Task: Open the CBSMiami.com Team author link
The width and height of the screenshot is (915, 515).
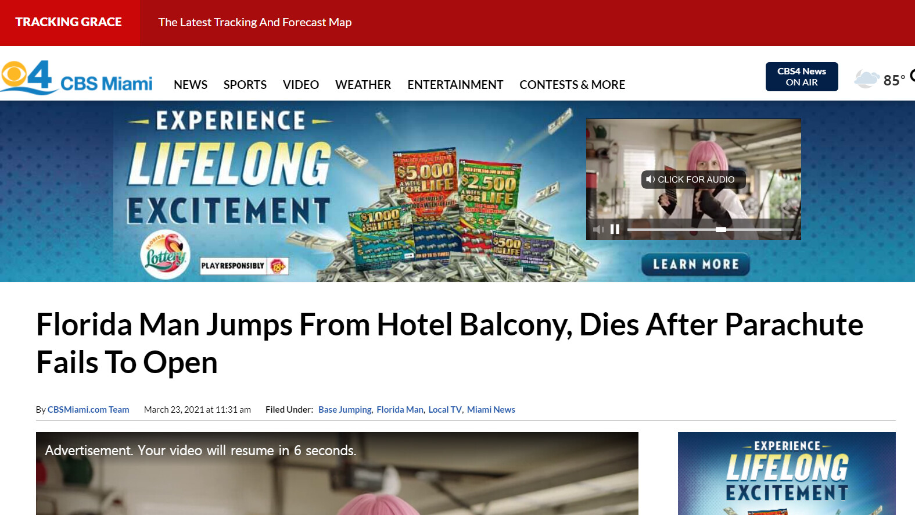Action: (x=88, y=410)
